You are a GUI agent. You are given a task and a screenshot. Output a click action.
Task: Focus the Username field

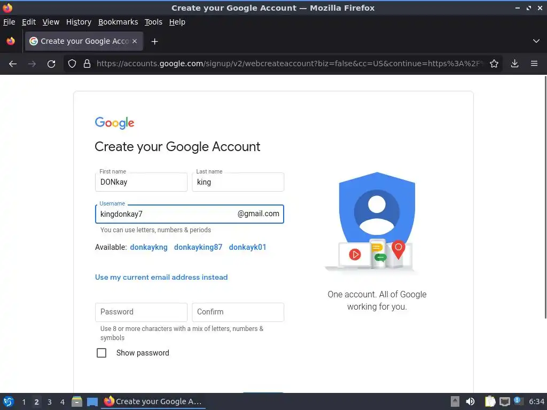coord(190,214)
